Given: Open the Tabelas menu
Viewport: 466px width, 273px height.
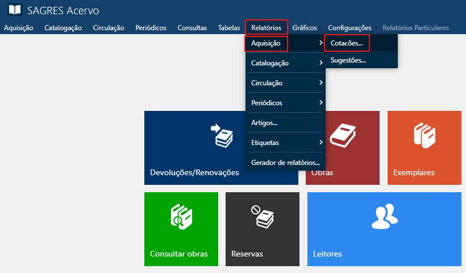Looking at the screenshot, I should [229, 27].
